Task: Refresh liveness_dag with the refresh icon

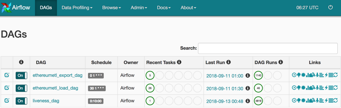Action: pos(336,101)
